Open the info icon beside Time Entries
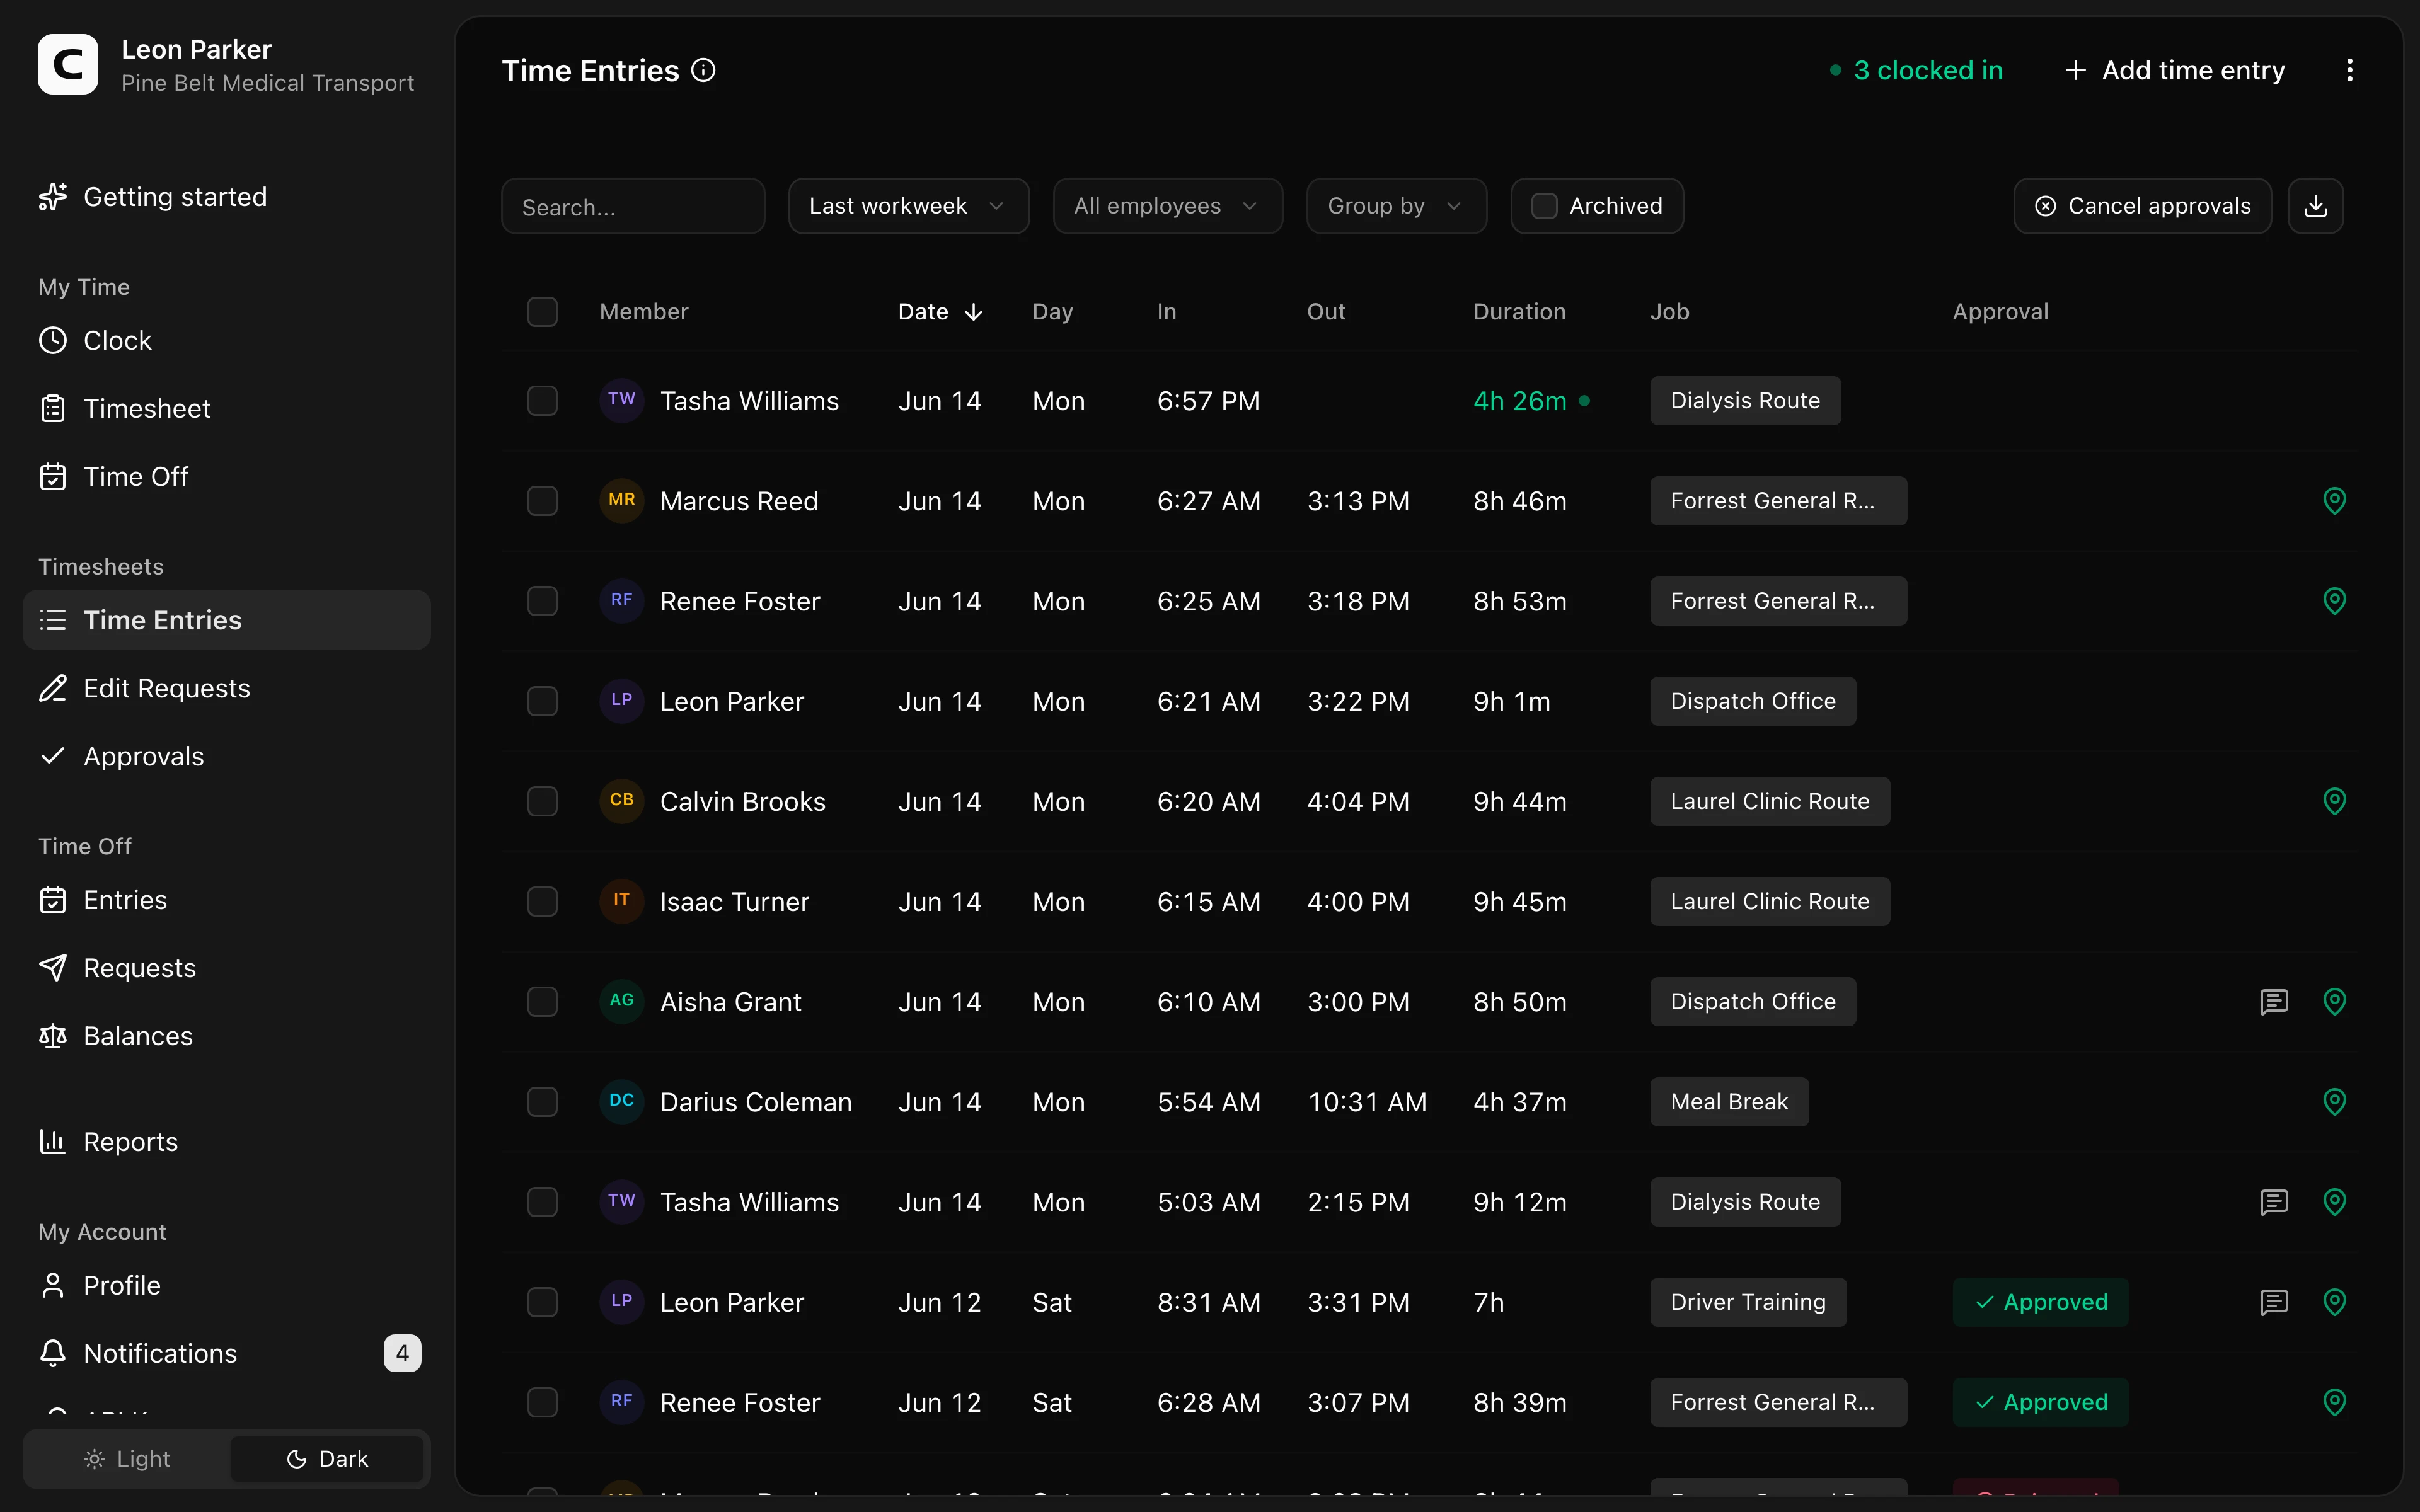 click(703, 70)
